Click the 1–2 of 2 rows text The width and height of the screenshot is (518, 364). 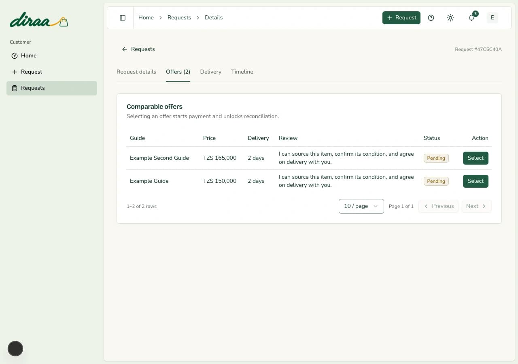142,206
